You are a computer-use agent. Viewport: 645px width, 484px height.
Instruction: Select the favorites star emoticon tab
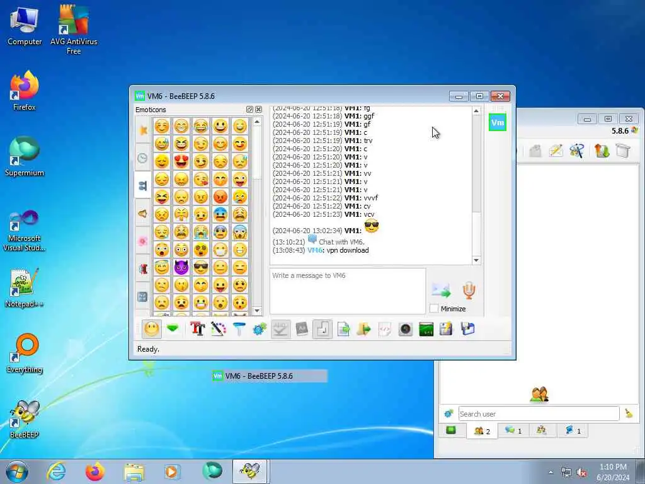pos(143,130)
